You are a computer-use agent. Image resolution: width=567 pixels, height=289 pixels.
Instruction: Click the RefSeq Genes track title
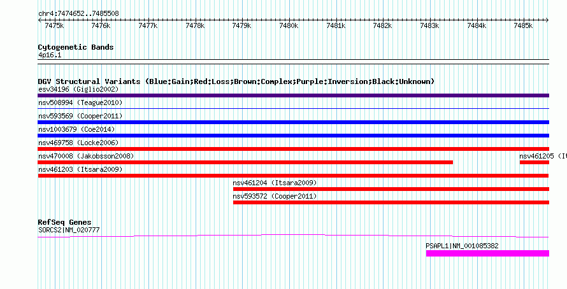pyautogui.click(x=65, y=222)
